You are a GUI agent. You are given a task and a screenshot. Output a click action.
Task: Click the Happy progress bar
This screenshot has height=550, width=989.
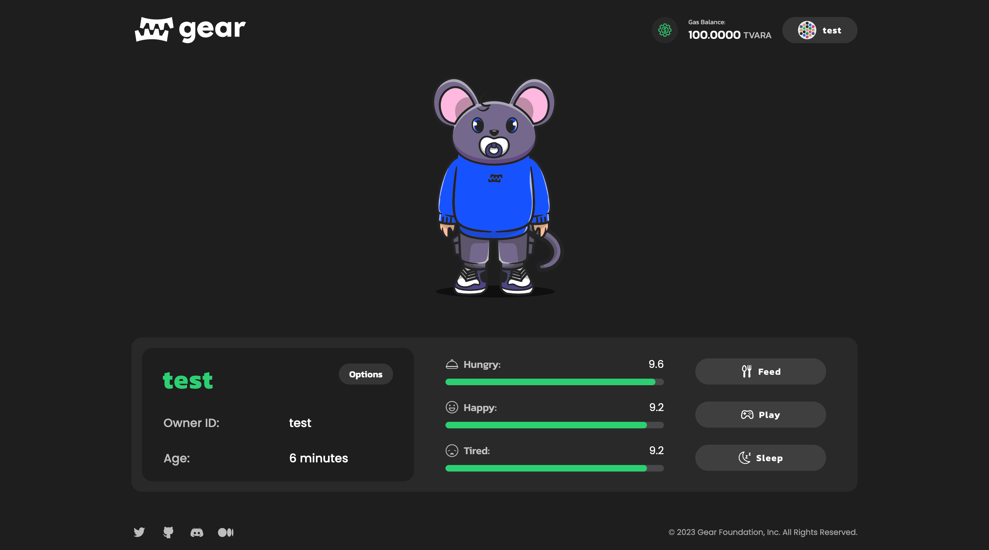click(x=554, y=425)
